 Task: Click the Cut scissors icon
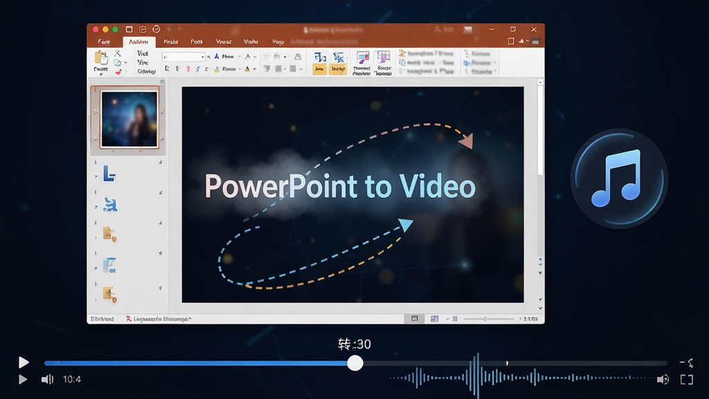pos(118,53)
